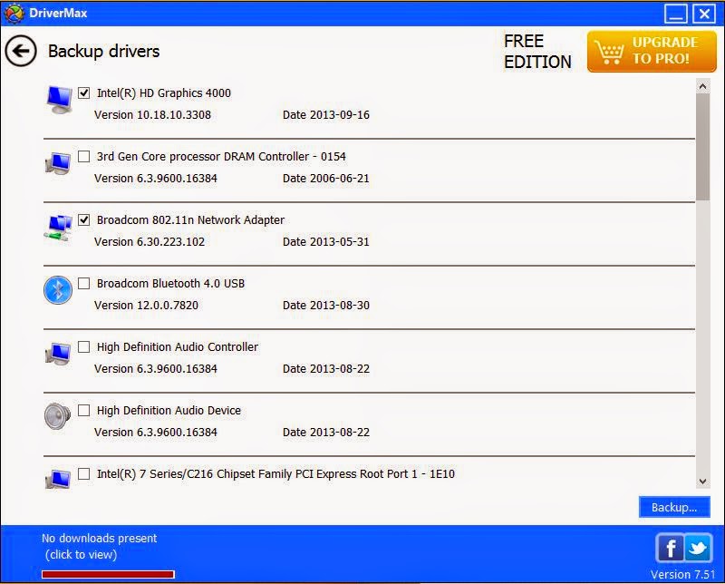Check High Definition Audio Device checkbox

(83, 410)
